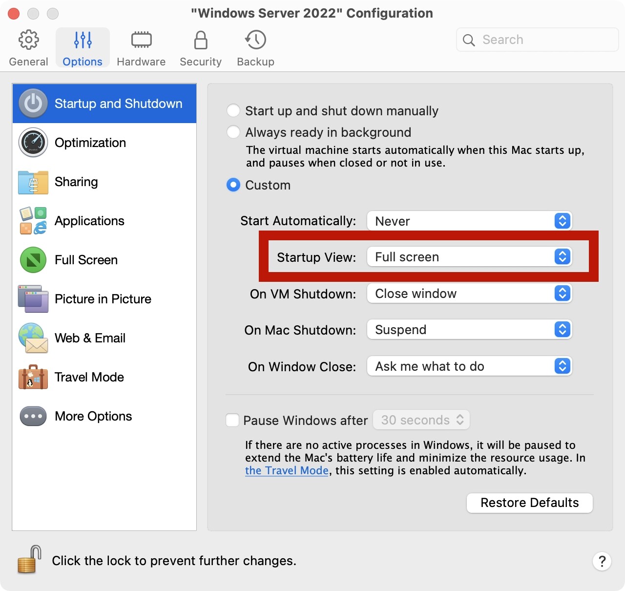Open the question mark help button
Viewport: 625px width, 591px height.
602,561
